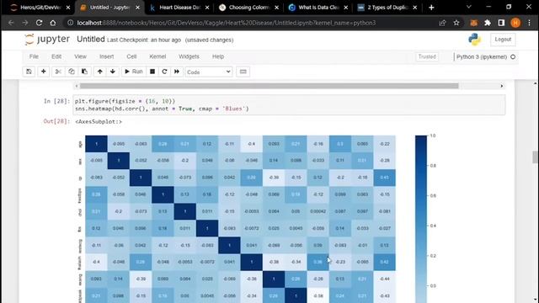
Task: Reload the current page
Action: 39,23
